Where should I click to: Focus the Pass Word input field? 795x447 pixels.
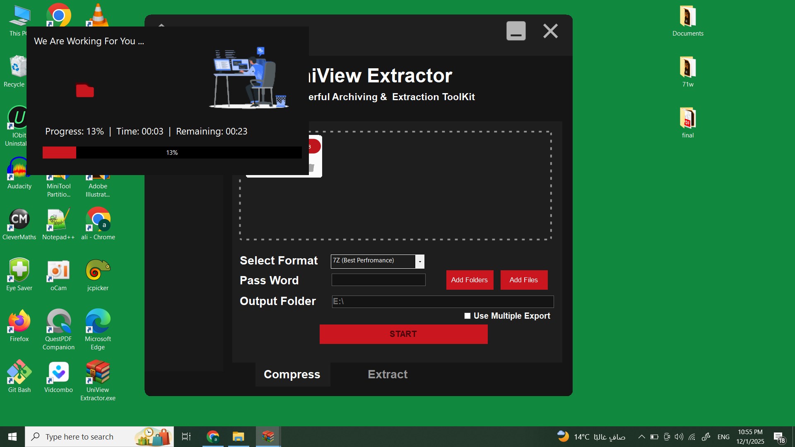click(378, 280)
